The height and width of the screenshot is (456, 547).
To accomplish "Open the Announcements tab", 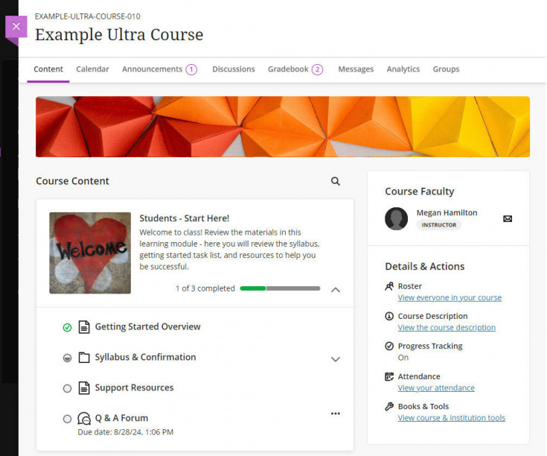I will pyautogui.click(x=152, y=69).
